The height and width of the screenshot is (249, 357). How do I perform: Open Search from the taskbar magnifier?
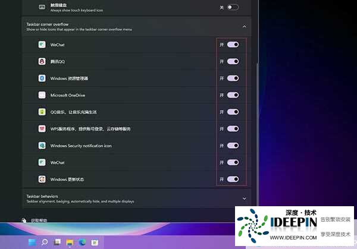click(x=45, y=242)
